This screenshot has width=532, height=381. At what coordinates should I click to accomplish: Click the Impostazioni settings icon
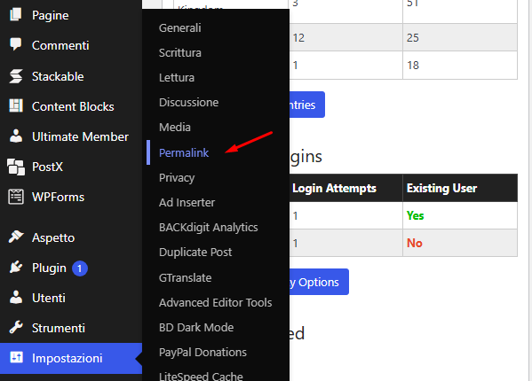[x=16, y=357]
